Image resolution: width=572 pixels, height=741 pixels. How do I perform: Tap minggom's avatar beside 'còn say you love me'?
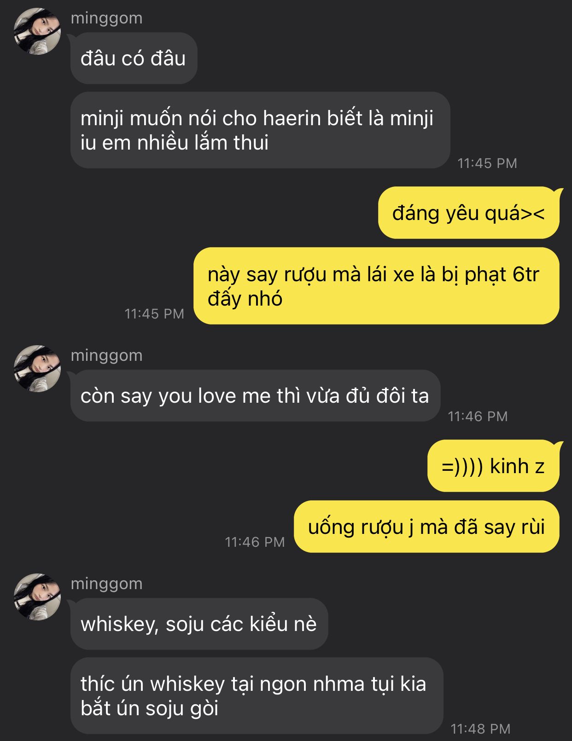(37, 369)
